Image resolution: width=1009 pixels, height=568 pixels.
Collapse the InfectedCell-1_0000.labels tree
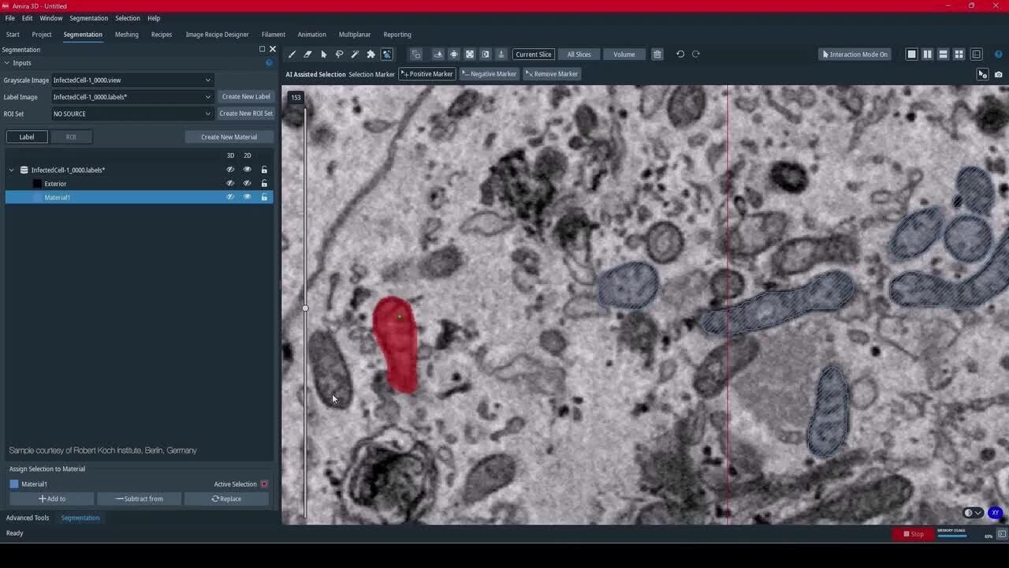[12, 170]
